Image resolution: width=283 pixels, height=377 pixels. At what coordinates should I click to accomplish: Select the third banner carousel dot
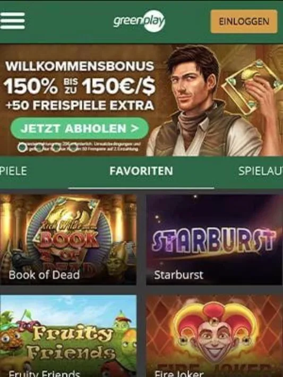click(x=56, y=147)
